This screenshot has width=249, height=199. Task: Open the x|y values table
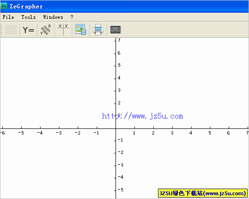tap(63, 30)
